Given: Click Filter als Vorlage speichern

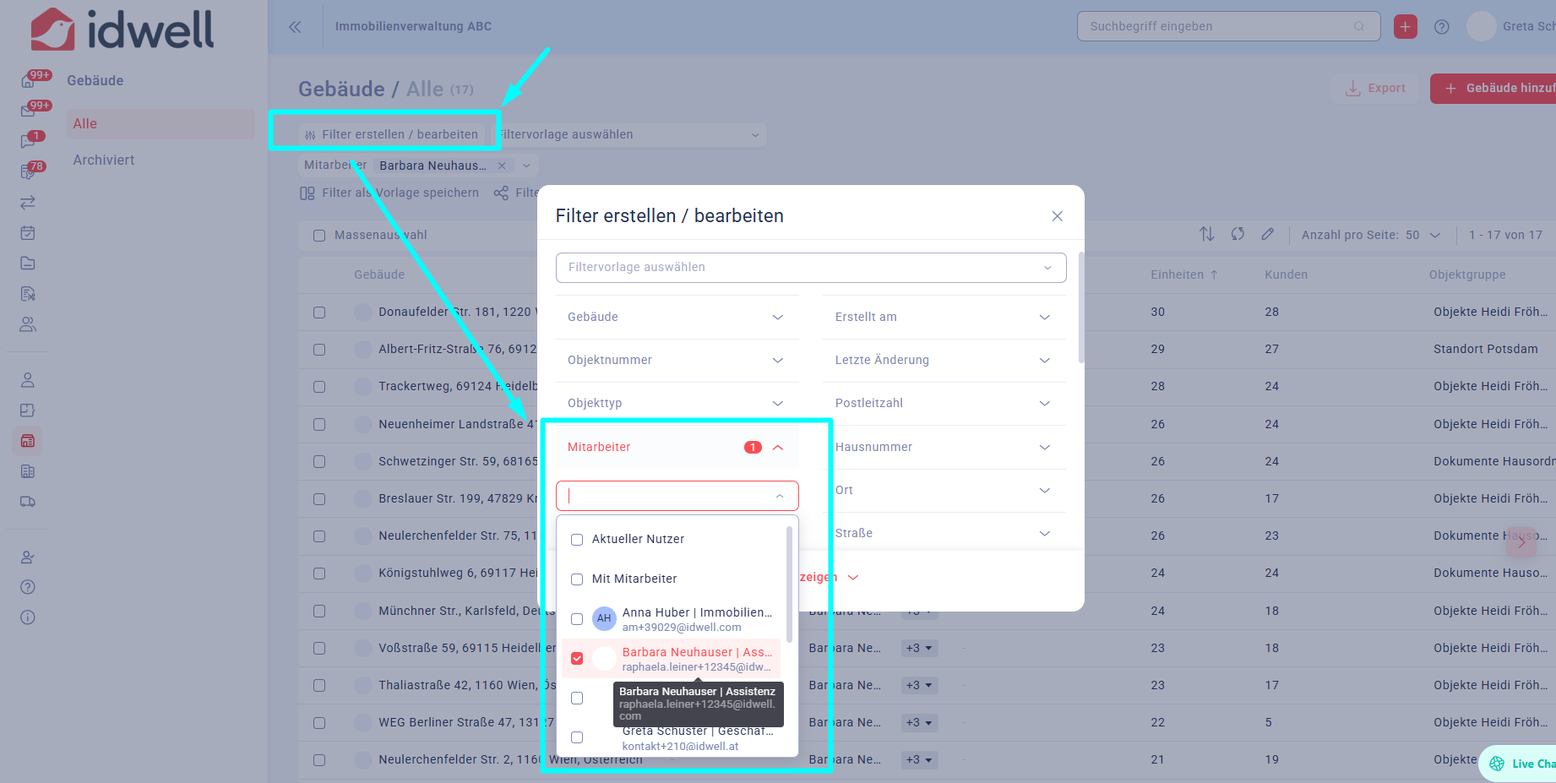Looking at the screenshot, I should click(389, 193).
